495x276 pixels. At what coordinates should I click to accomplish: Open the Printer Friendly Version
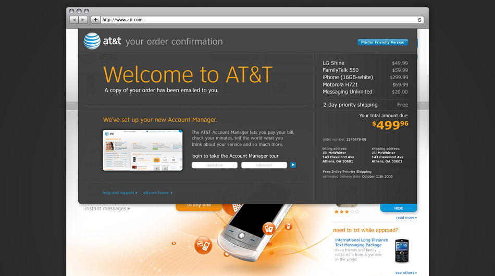point(382,42)
